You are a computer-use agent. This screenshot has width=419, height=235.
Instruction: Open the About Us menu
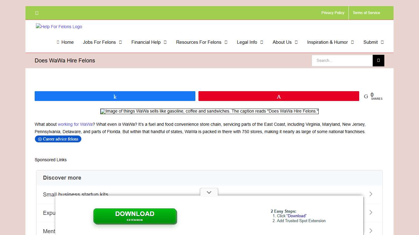click(x=285, y=42)
